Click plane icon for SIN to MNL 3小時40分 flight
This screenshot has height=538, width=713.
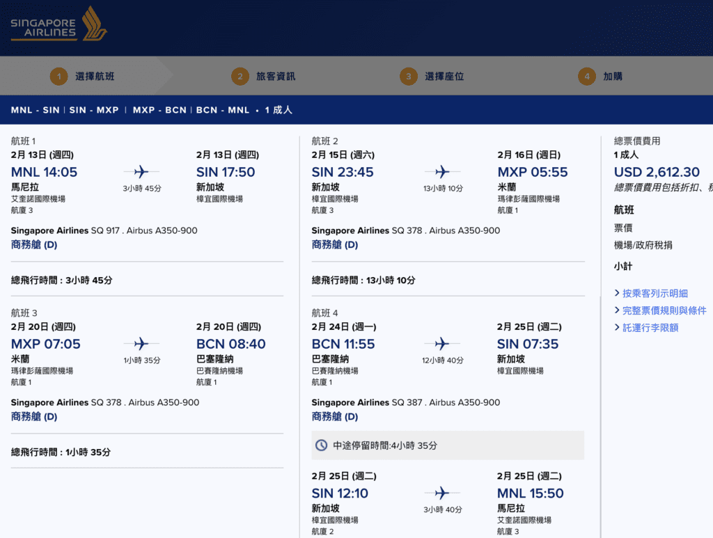(442, 493)
